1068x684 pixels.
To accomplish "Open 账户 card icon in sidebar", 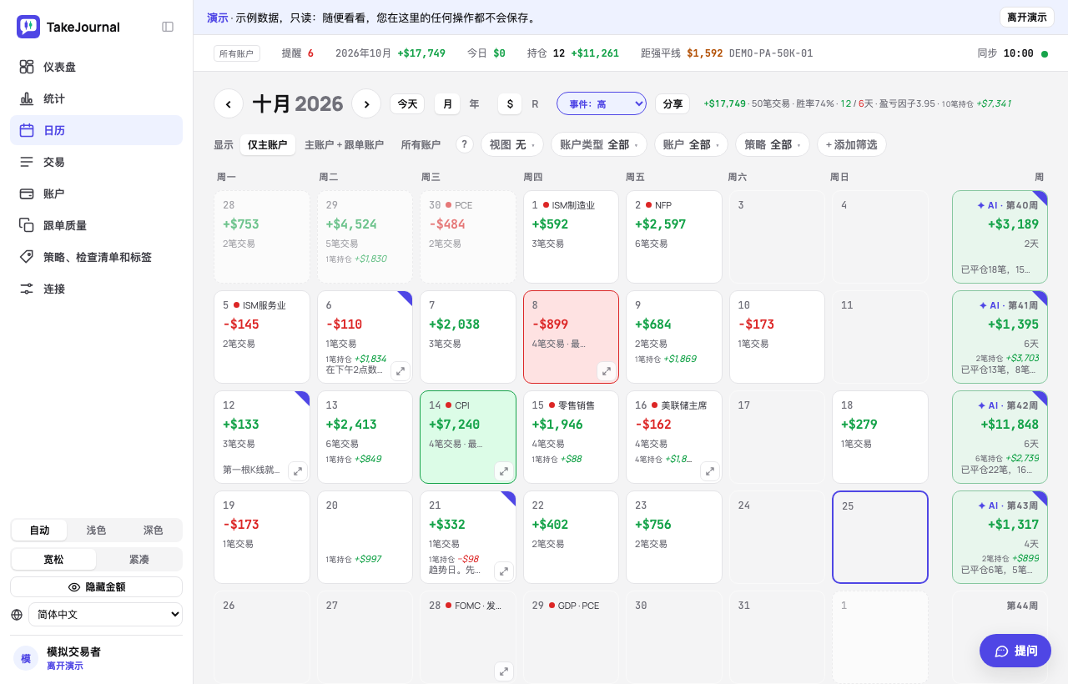I will [x=27, y=194].
